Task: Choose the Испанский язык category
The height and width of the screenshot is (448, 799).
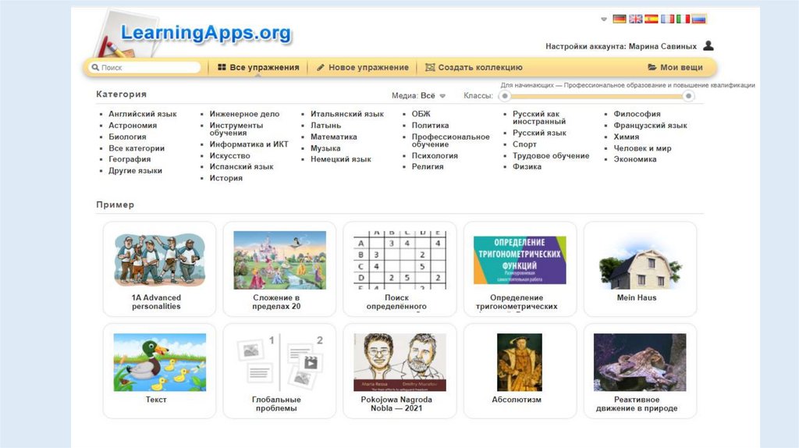Action: click(242, 167)
